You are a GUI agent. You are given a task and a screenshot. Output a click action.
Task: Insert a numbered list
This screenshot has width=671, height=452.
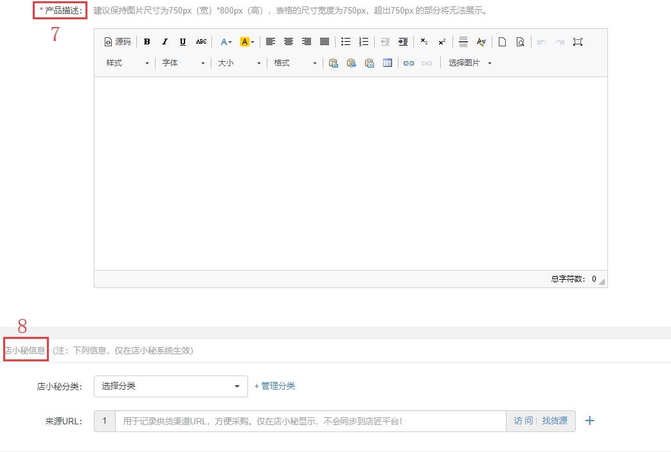[364, 42]
